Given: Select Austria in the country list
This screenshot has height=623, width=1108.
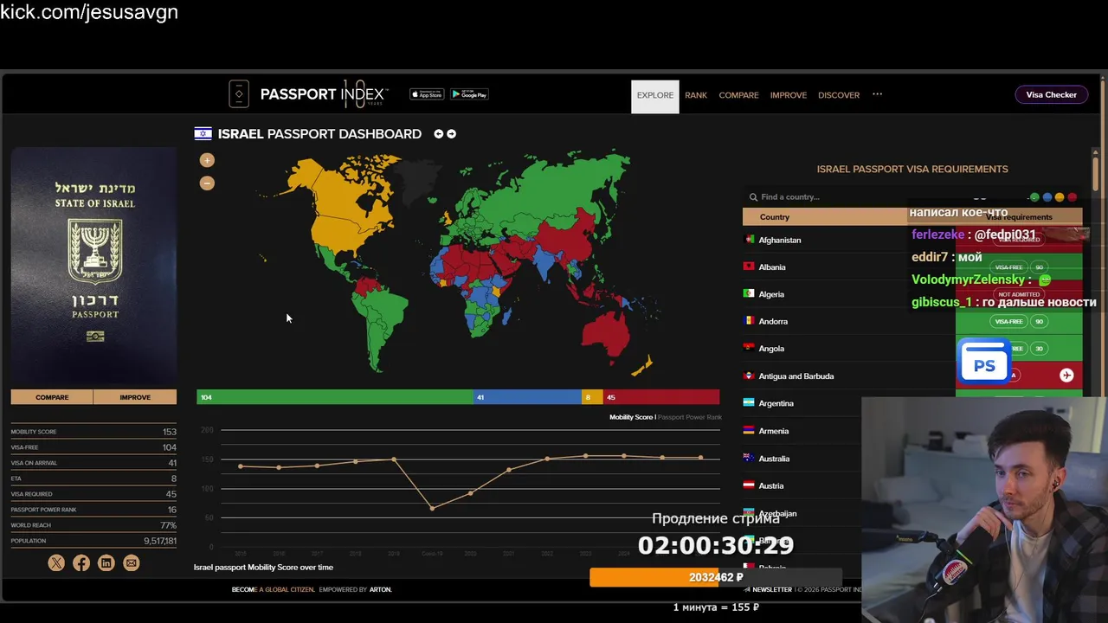Looking at the screenshot, I should point(771,485).
